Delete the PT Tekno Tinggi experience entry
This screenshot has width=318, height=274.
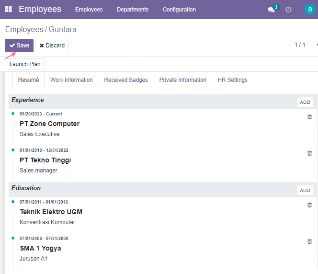point(309,153)
